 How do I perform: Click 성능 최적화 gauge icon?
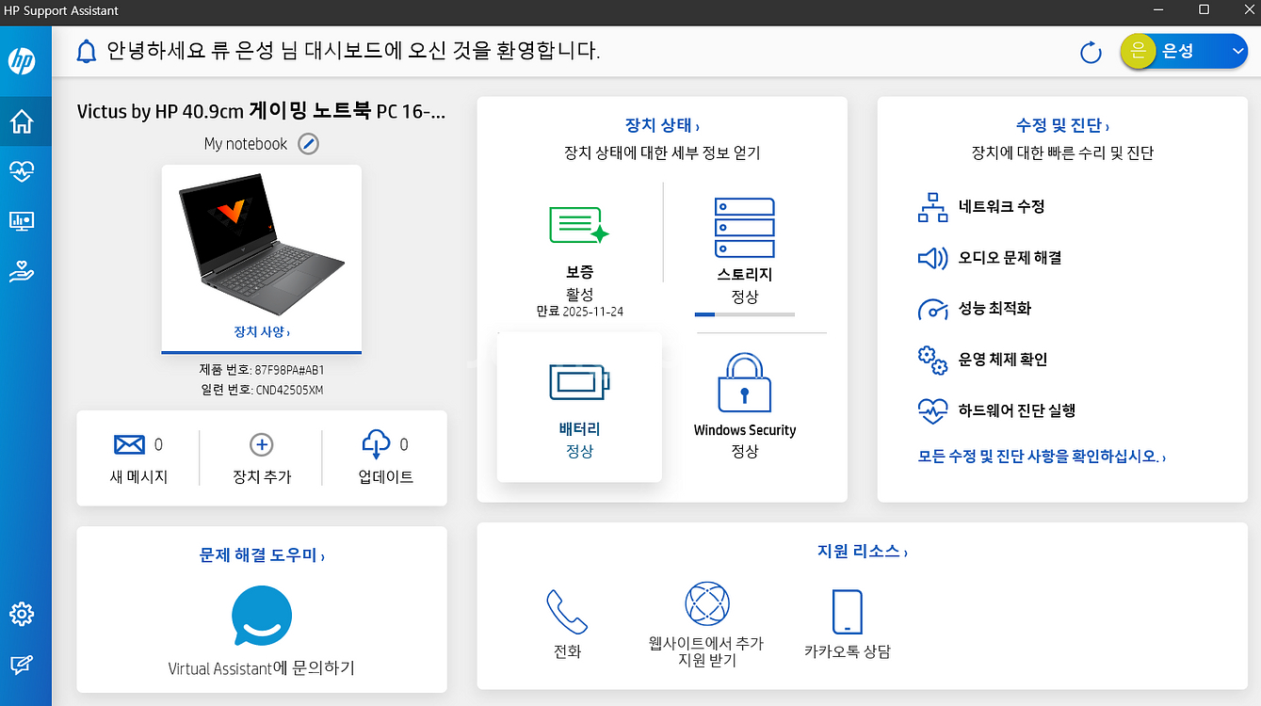coord(932,309)
